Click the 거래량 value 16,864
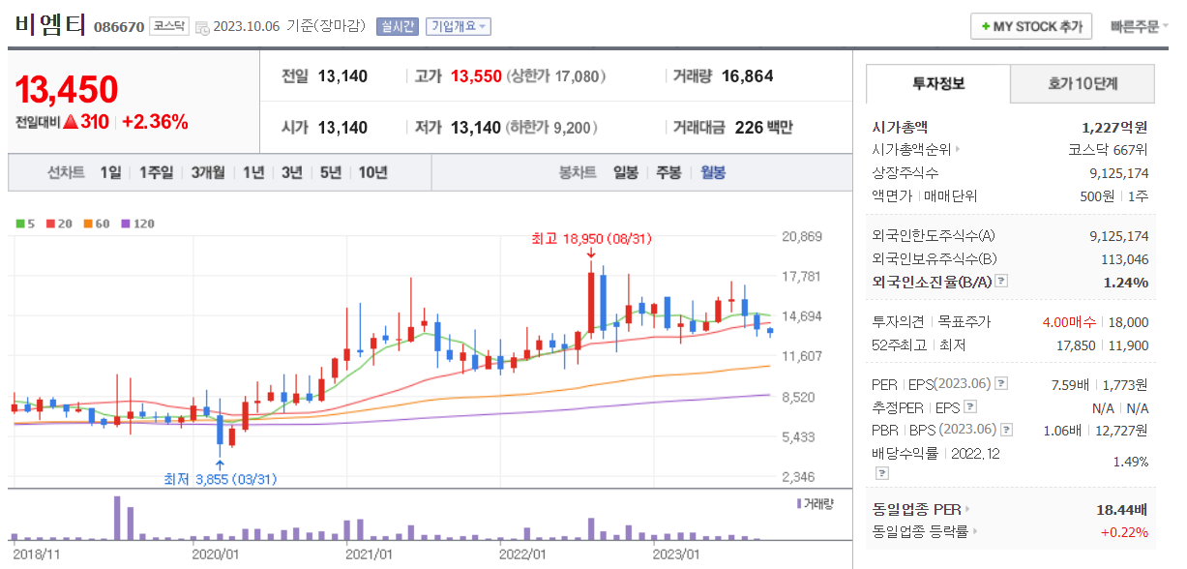This screenshot has width=1187, height=569. [x=747, y=75]
